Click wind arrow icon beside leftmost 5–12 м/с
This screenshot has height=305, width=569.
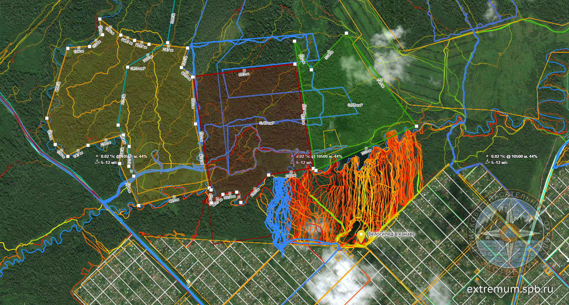tap(97, 162)
